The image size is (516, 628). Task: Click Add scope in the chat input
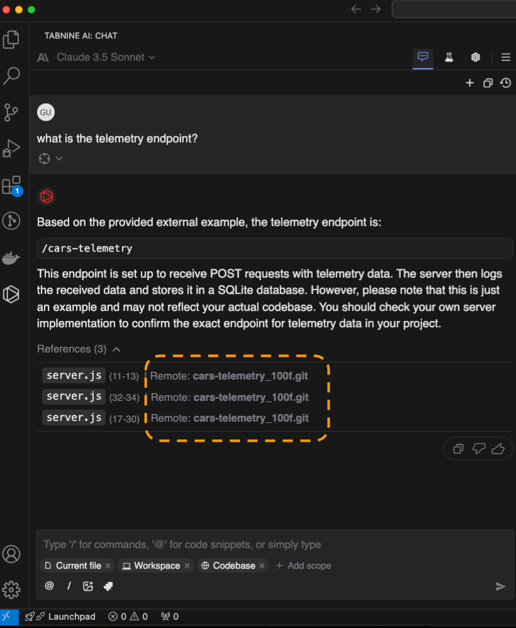point(303,566)
